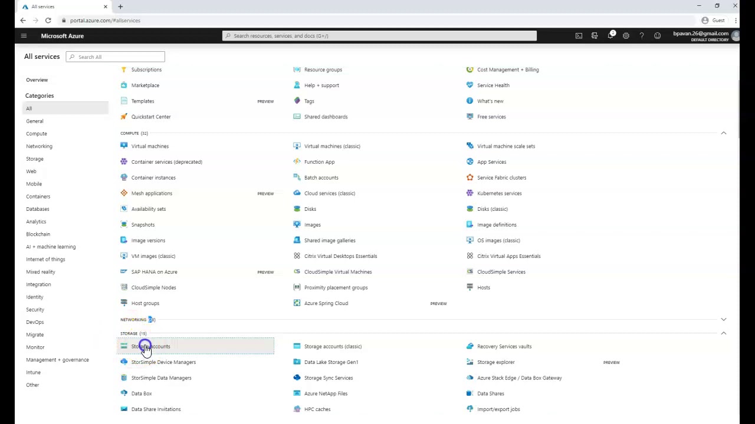Open Free services
This screenshot has width=755, height=424.
[x=491, y=117]
